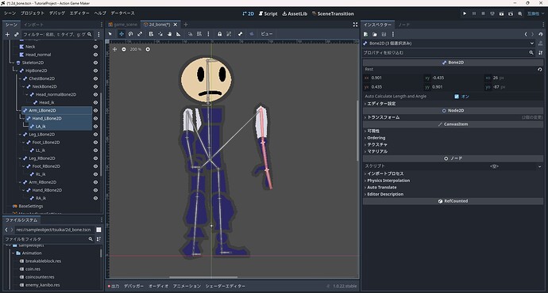
Task: Open the Skeleton bone options icon
Action: point(240,34)
